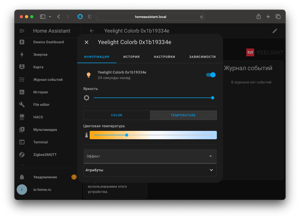Click the "В журнале нет событий" message

click(x=251, y=82)
